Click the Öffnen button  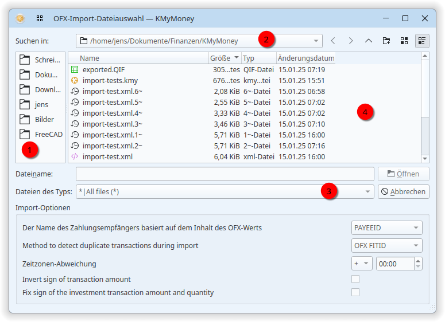tap(403, 174)
